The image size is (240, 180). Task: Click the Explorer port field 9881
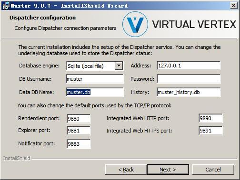(79, 131)
